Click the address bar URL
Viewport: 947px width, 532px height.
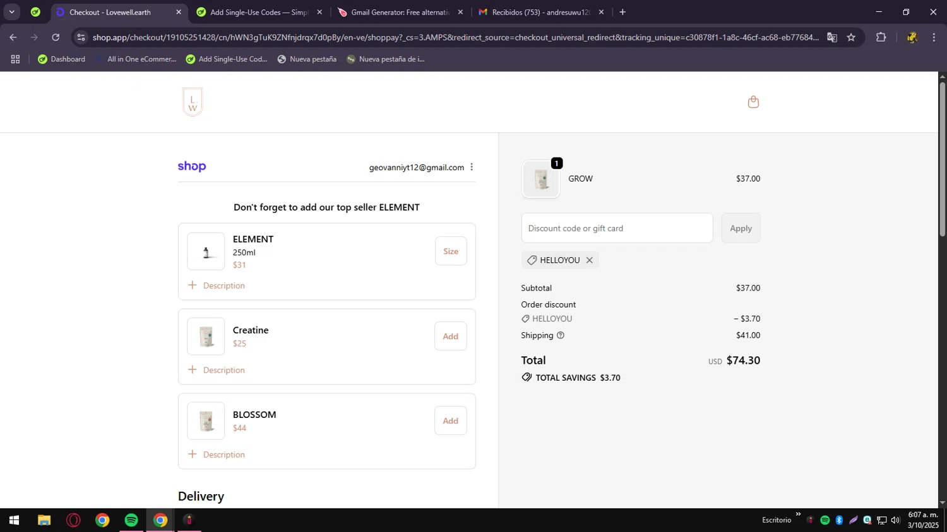455,37
